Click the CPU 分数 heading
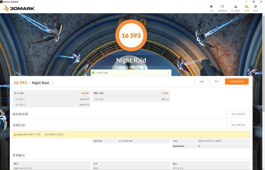 [99, 93]
